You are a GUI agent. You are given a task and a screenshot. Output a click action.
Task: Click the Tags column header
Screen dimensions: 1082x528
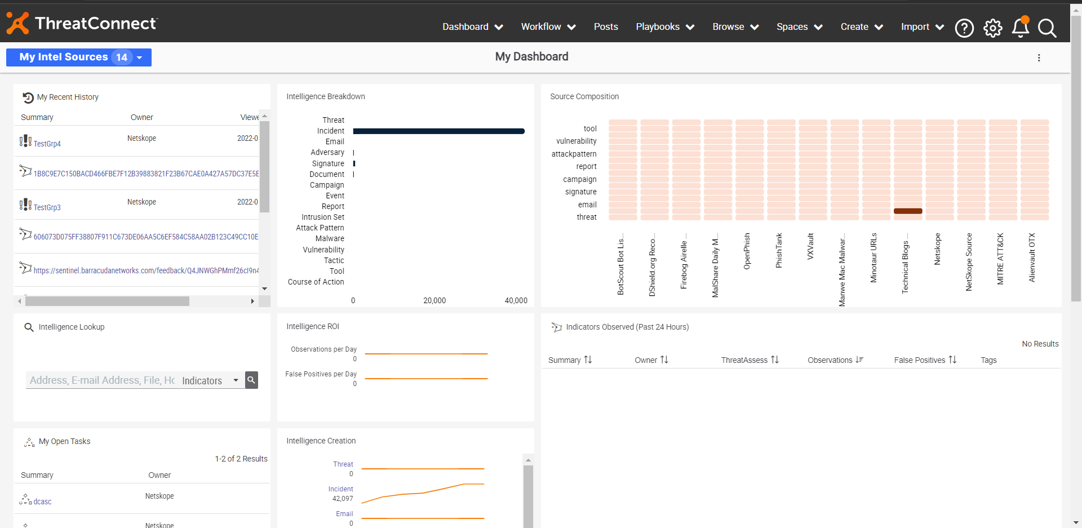tap(988, 361)
